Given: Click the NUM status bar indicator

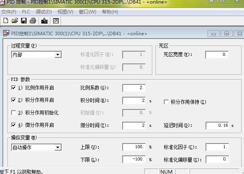Looking at the screenshot, I should 166,172.
